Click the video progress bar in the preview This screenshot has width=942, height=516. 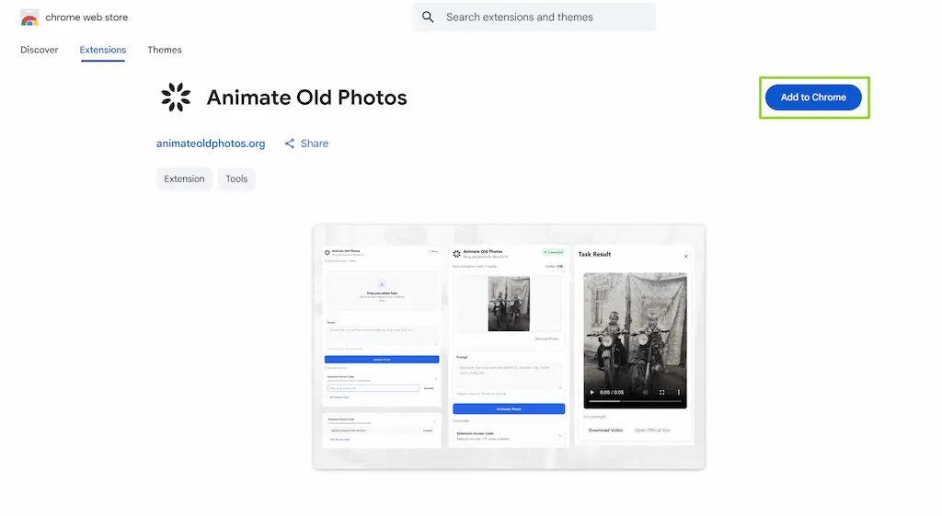pos(635,401)
